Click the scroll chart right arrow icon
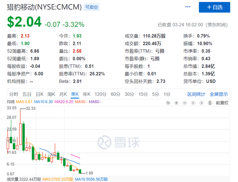Image resolution: width=238 pixels, height=182 pixels. coord(201,103)
